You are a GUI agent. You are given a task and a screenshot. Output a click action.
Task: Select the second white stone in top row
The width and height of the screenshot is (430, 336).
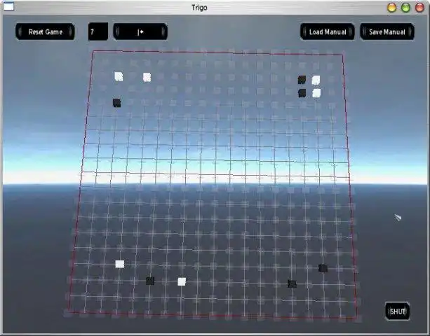click(147, 77)
